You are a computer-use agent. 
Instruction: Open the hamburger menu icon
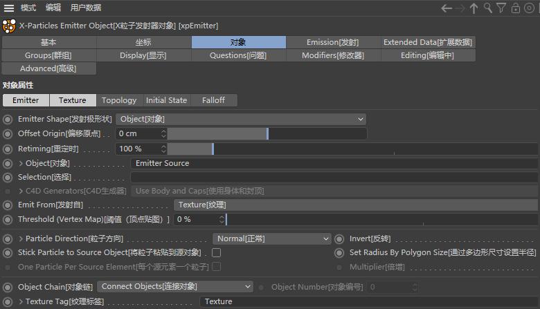coord(8,8)
